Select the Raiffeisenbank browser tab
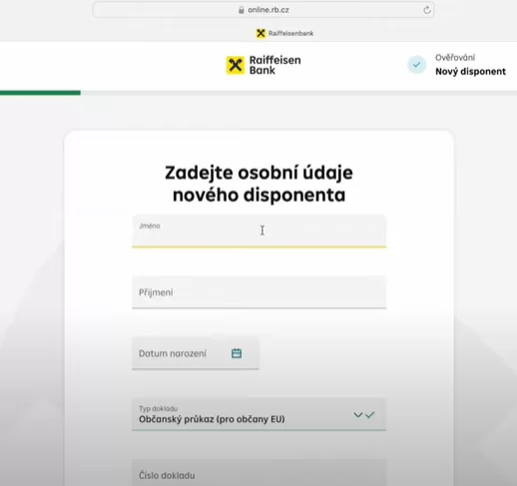 pyautogui.click(x=284, y=33)
